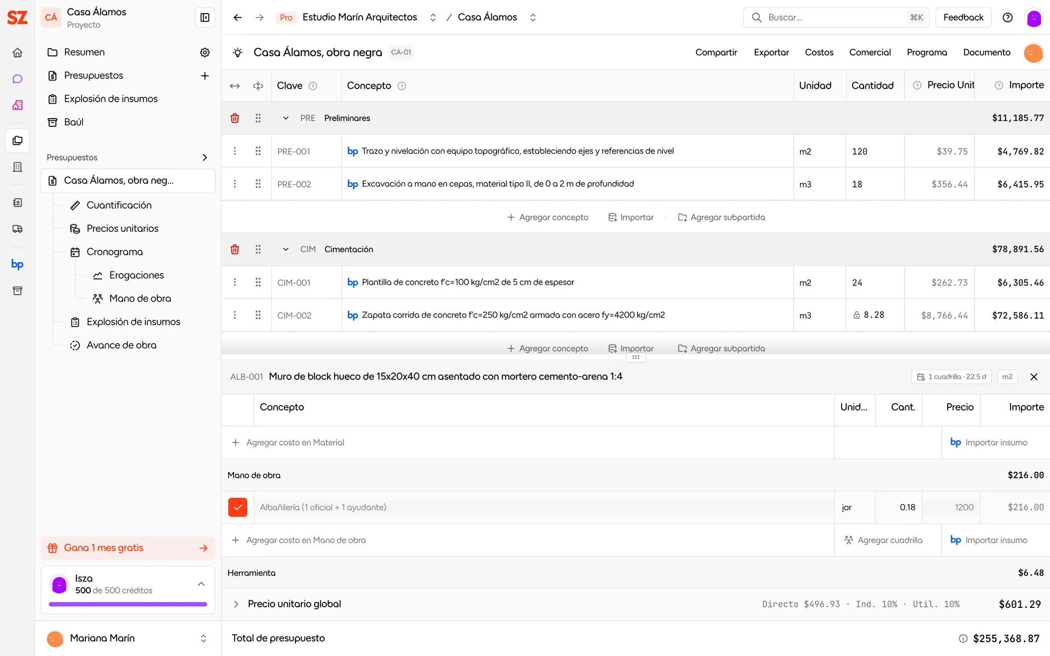Image resolution: width=1050 pixels, height=656 pixels.
Task: Toggle the sidebar collapse icon
Action: pyautogui.click(x=205, y=17)
